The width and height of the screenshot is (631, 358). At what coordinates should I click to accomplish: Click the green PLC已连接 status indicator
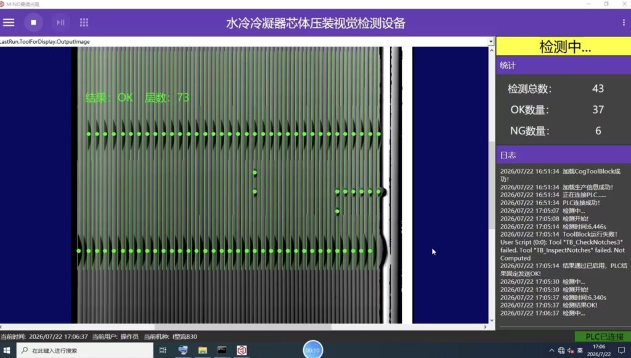tap(603, 336)
